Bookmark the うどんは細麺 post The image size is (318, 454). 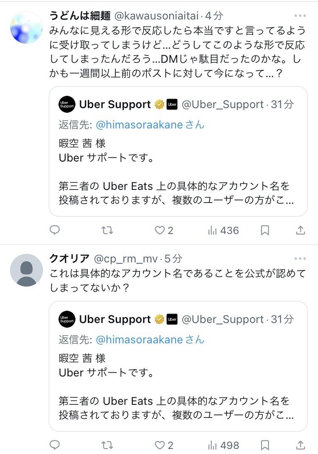tap(265, 230)
